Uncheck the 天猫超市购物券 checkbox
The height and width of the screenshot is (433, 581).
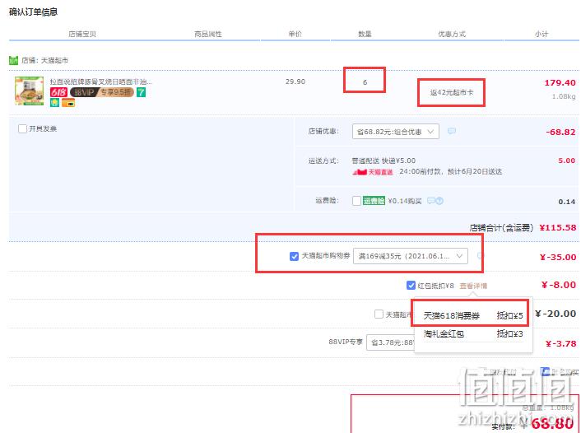[294, 256]
